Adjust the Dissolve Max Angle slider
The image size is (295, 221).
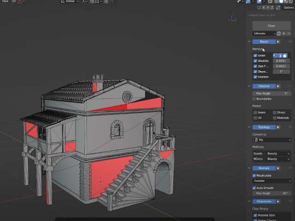[x=272, y=93]
